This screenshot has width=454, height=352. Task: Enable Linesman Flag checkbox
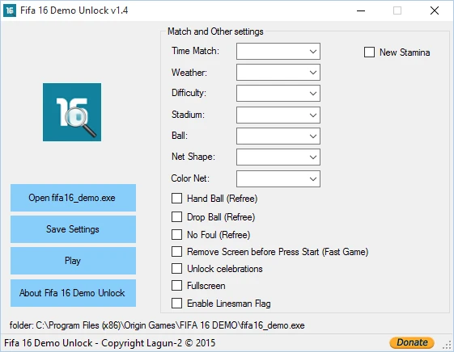coord(176,304)
